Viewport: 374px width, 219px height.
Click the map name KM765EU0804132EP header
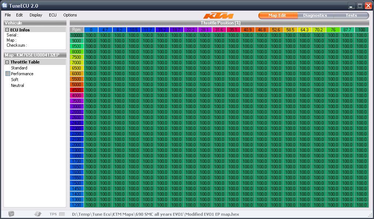(x=35, y=55)
